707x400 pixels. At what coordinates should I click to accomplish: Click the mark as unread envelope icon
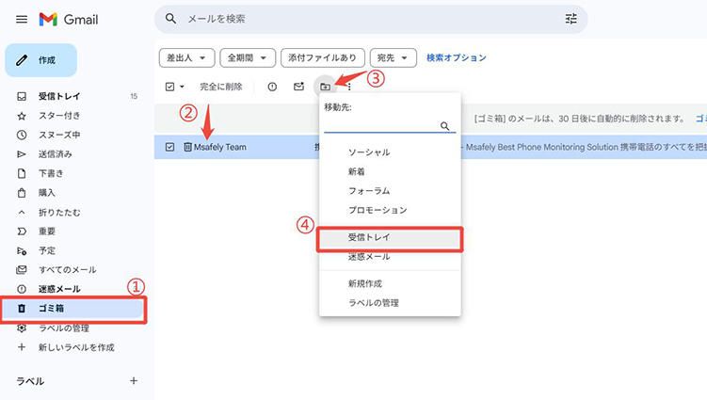298,87
